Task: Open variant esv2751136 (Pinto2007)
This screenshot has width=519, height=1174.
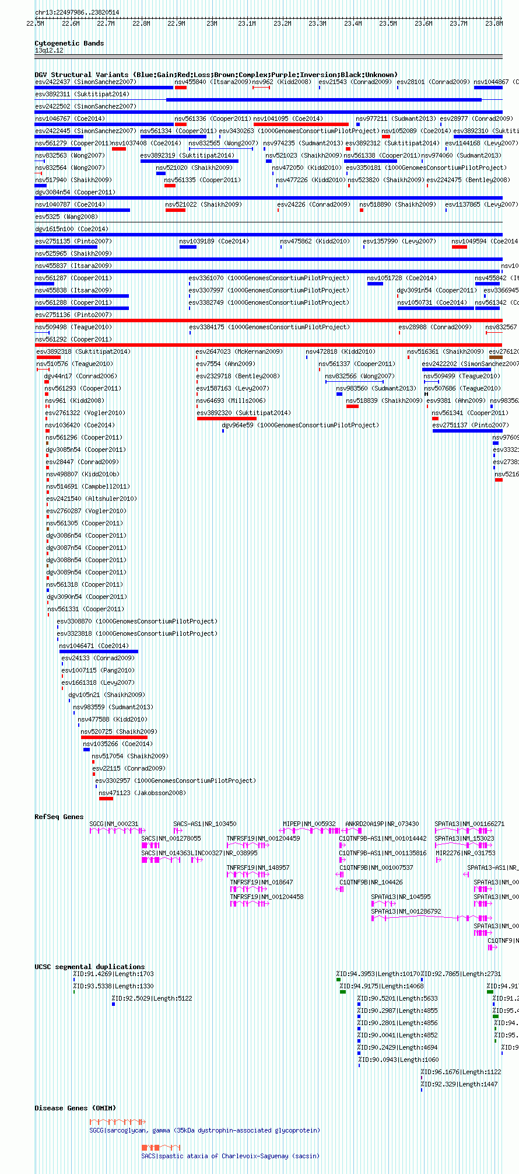Action: [x=73, y=315]
